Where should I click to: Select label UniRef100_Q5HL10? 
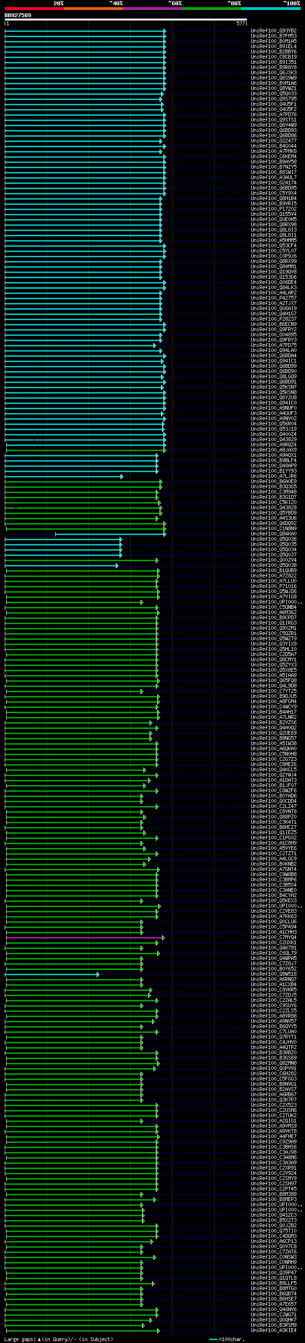274,649
